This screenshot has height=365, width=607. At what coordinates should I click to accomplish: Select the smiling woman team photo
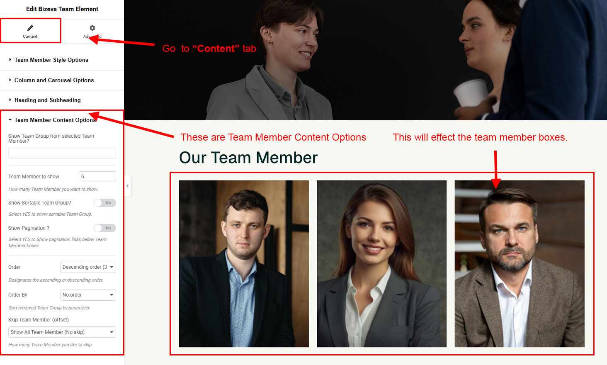(x=382, y=264)
